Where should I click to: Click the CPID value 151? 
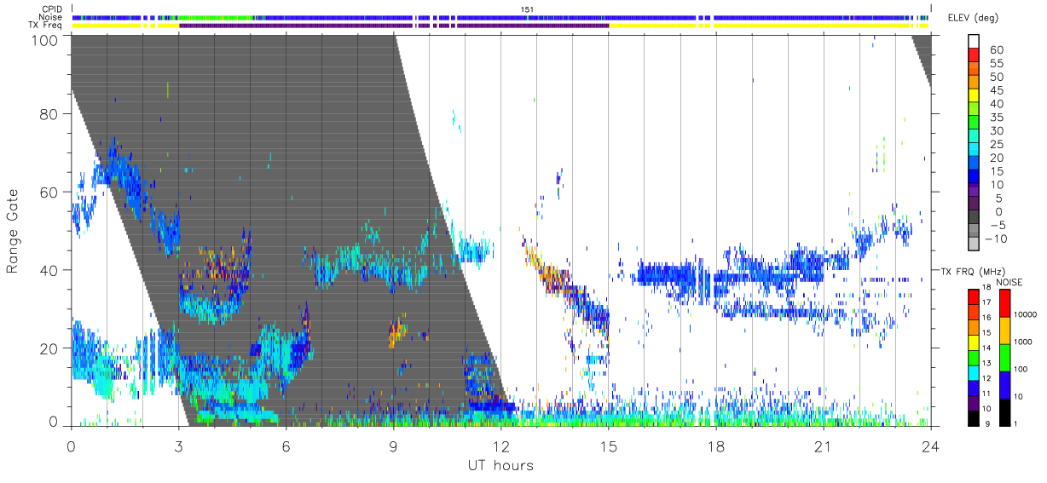coord(526,9)
